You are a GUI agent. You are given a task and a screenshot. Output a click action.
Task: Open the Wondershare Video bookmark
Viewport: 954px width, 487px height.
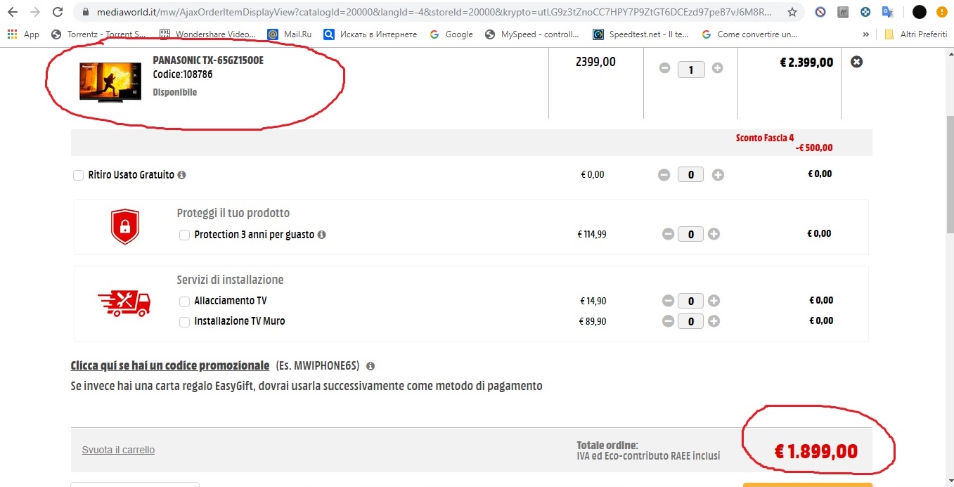click(x=207, y=34)
